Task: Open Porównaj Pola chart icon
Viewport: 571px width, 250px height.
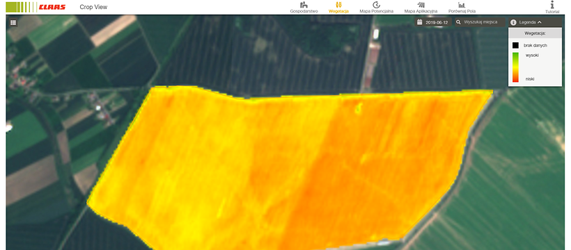Action: click(462, 5)
